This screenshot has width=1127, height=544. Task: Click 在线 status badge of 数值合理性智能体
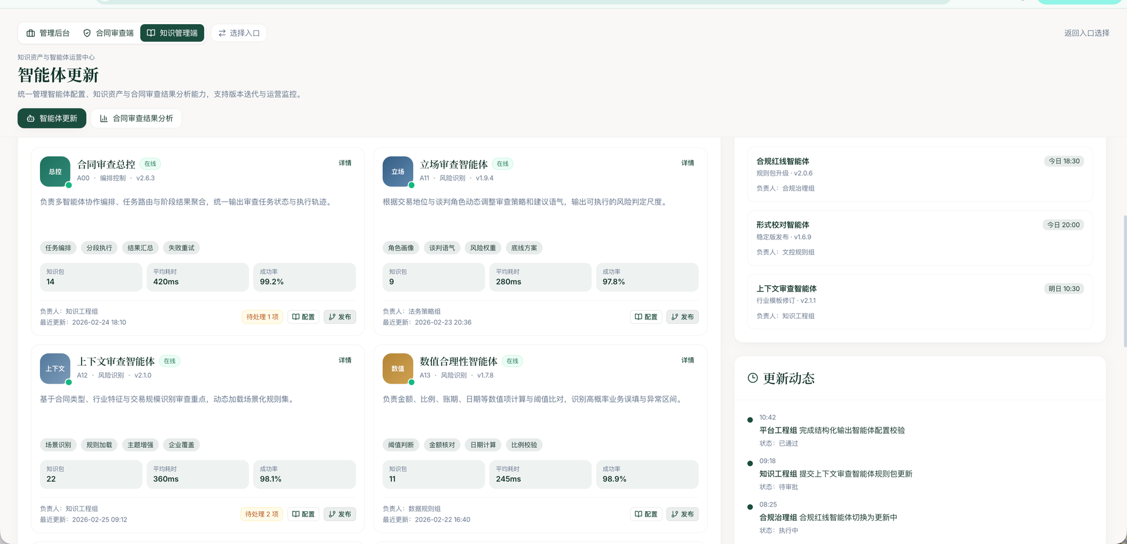point(512,361)
